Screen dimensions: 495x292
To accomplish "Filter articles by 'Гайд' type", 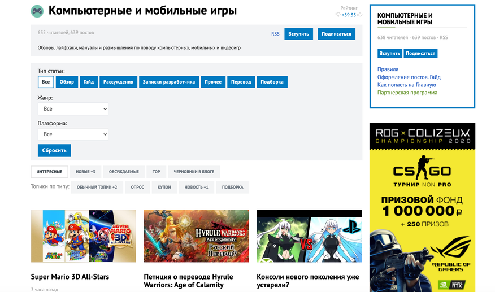I will click(x=89, y=82).
